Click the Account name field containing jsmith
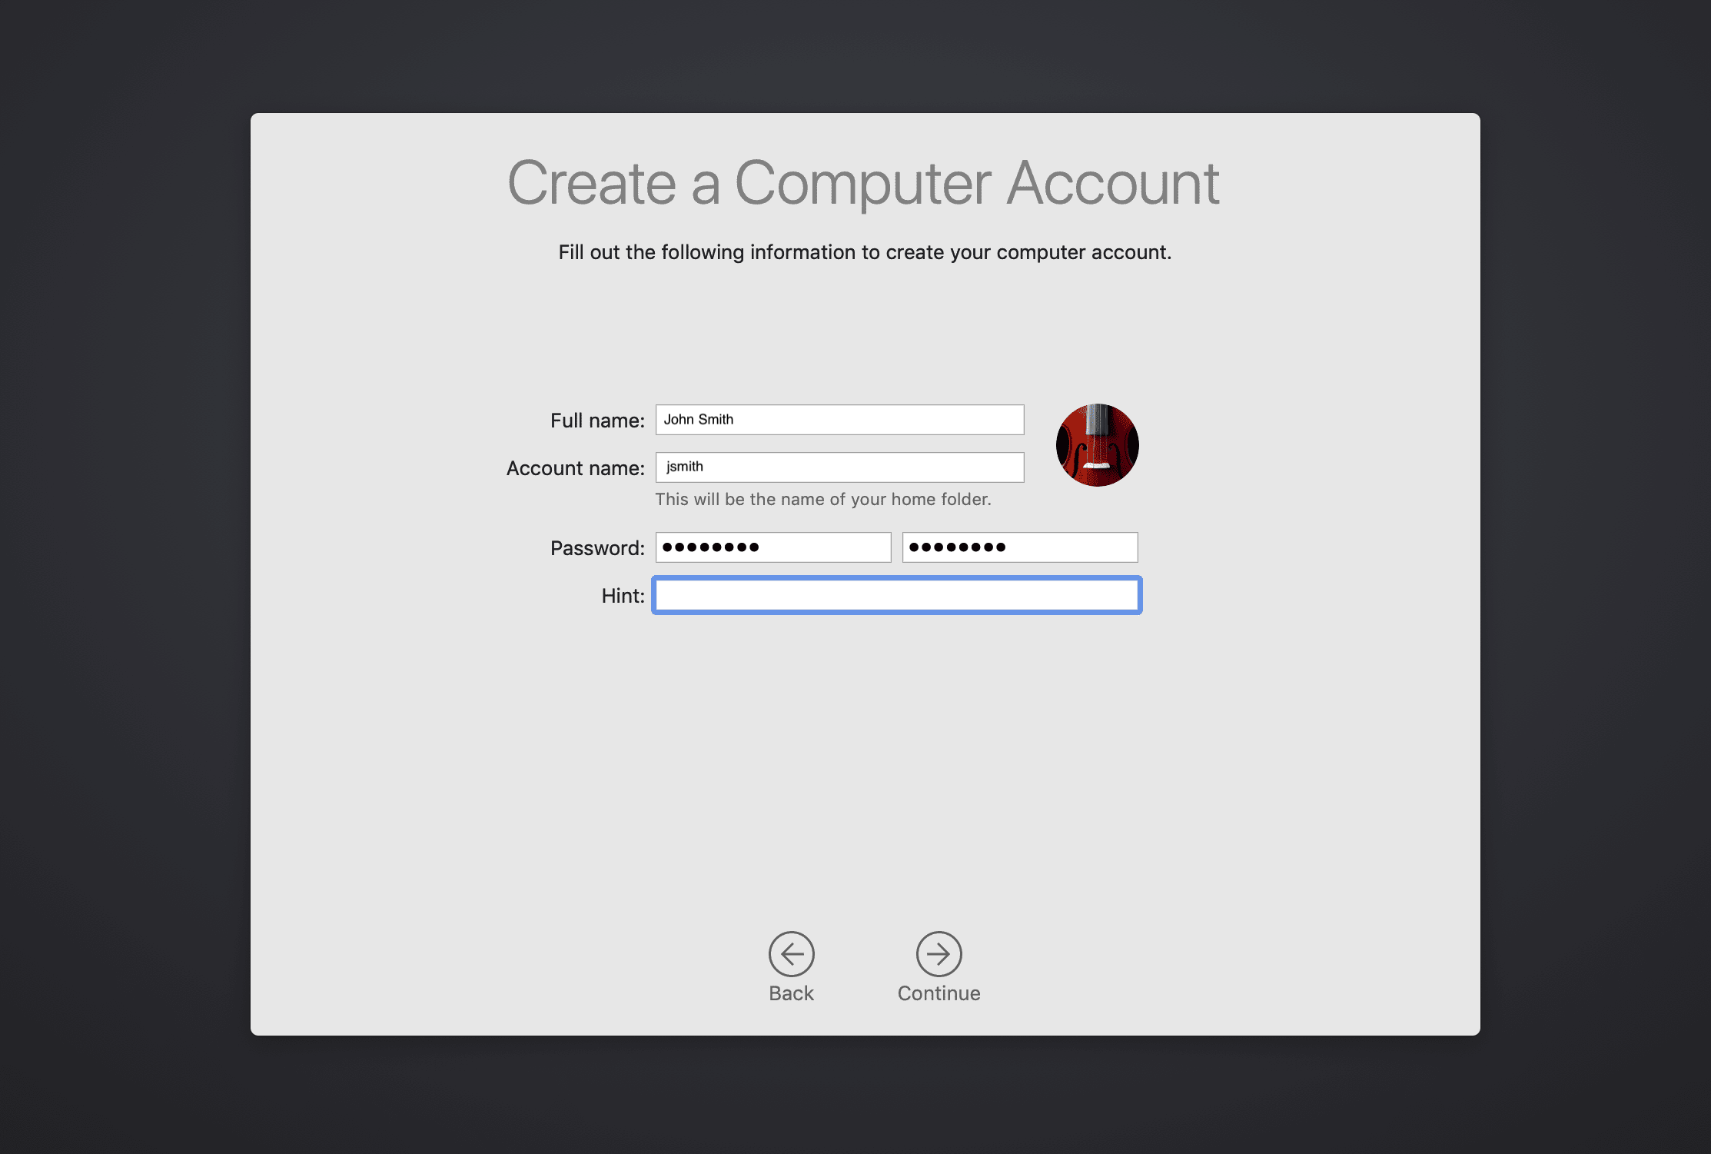This screenshot has width=1711, height=1154. 839,467
